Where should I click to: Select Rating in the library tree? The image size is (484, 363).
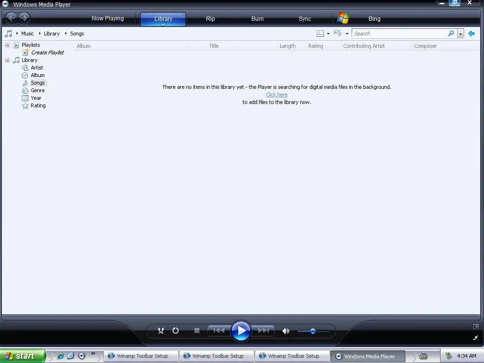(38, 105)
